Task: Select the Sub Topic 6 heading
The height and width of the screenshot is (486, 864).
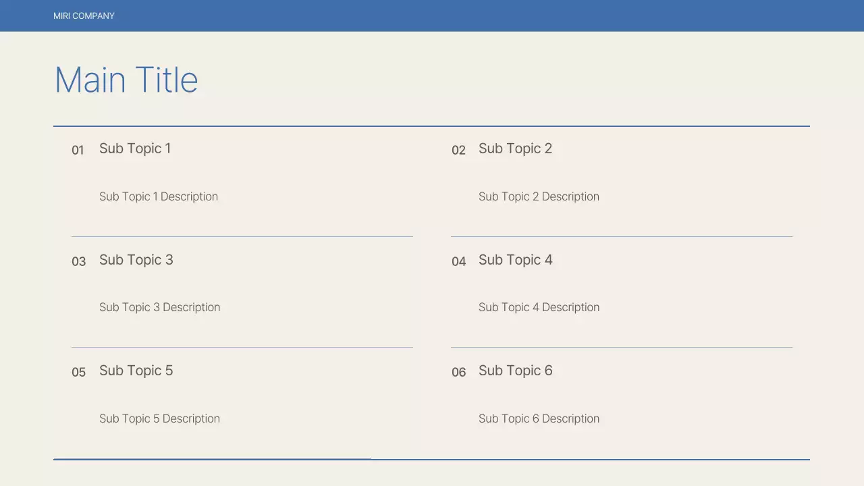Action: click(516, 371)
